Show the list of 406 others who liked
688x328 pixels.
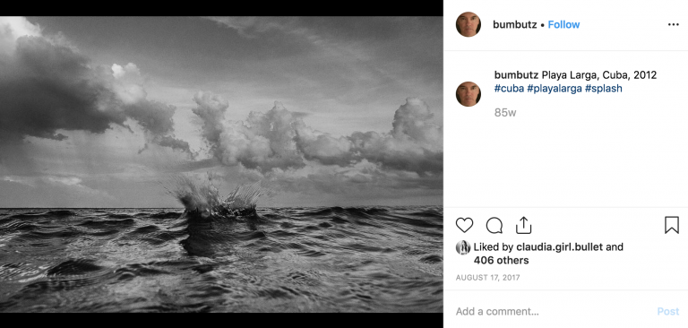501,261
